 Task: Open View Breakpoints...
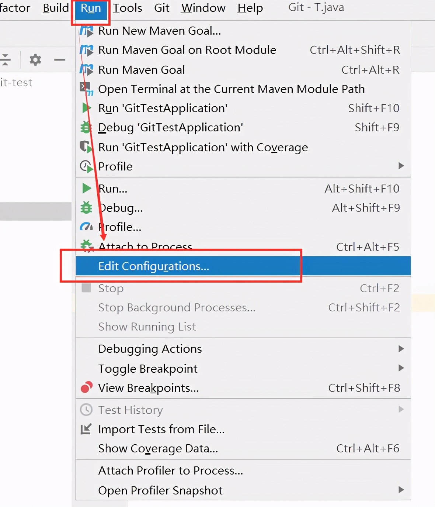coord(243,388)
